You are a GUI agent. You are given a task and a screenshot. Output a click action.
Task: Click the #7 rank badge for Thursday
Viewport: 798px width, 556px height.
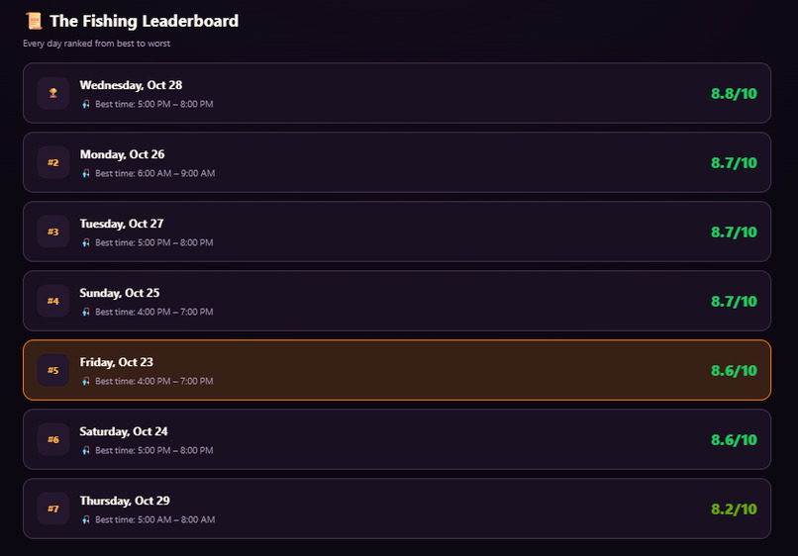tap(52, 509)
